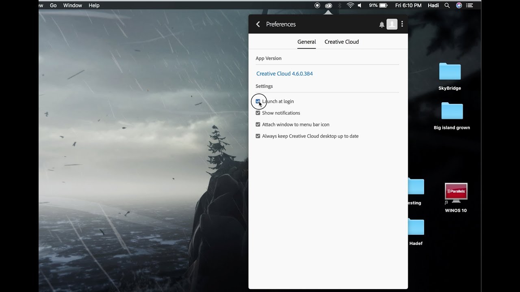Disable Always keep Creative Cloud desktop up to date
This screenshot has height=292, width=520.
click(x=258, y=136)
